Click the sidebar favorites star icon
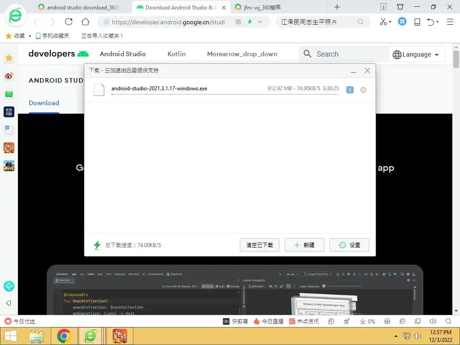This screenshot has width=460, height=345. [x=9, y=58]
